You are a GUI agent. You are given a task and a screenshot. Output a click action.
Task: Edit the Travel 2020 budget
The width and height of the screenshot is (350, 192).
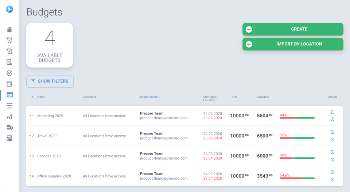point(332,132)
